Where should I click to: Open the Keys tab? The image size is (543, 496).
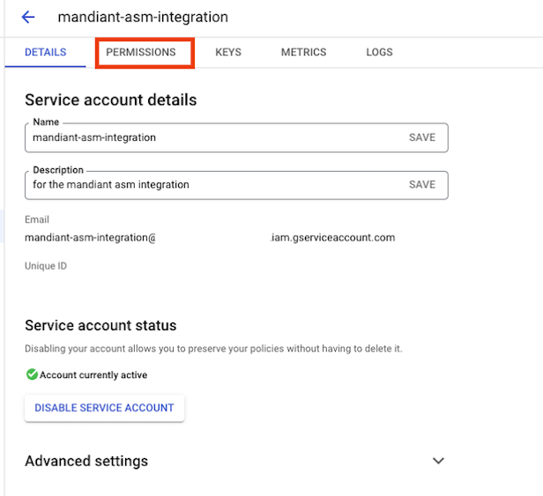click(x=228, y=52)
